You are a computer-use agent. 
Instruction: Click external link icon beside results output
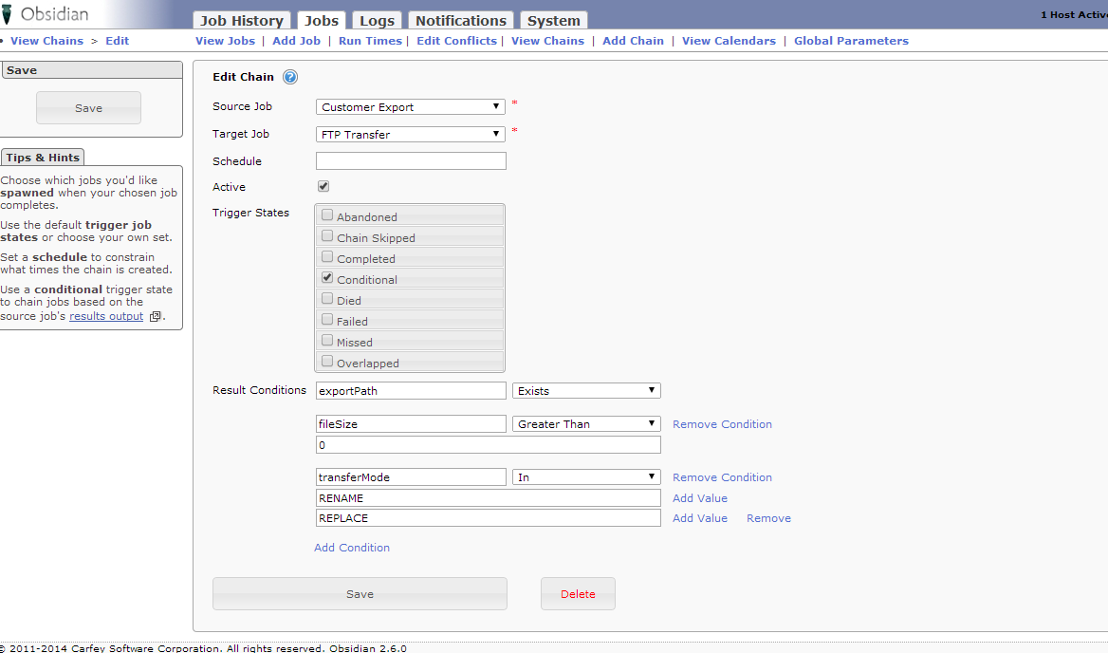tap(156, 317)
